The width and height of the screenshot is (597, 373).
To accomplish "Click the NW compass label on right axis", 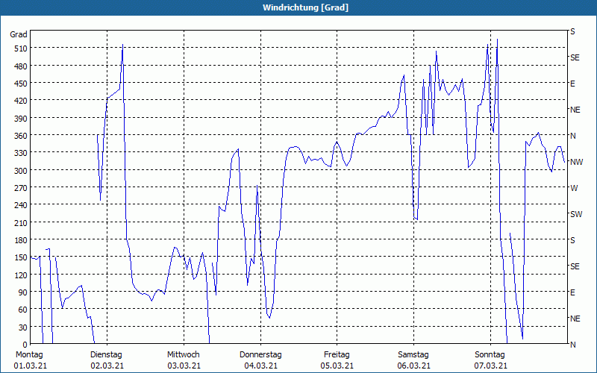I will click(576, 162).
